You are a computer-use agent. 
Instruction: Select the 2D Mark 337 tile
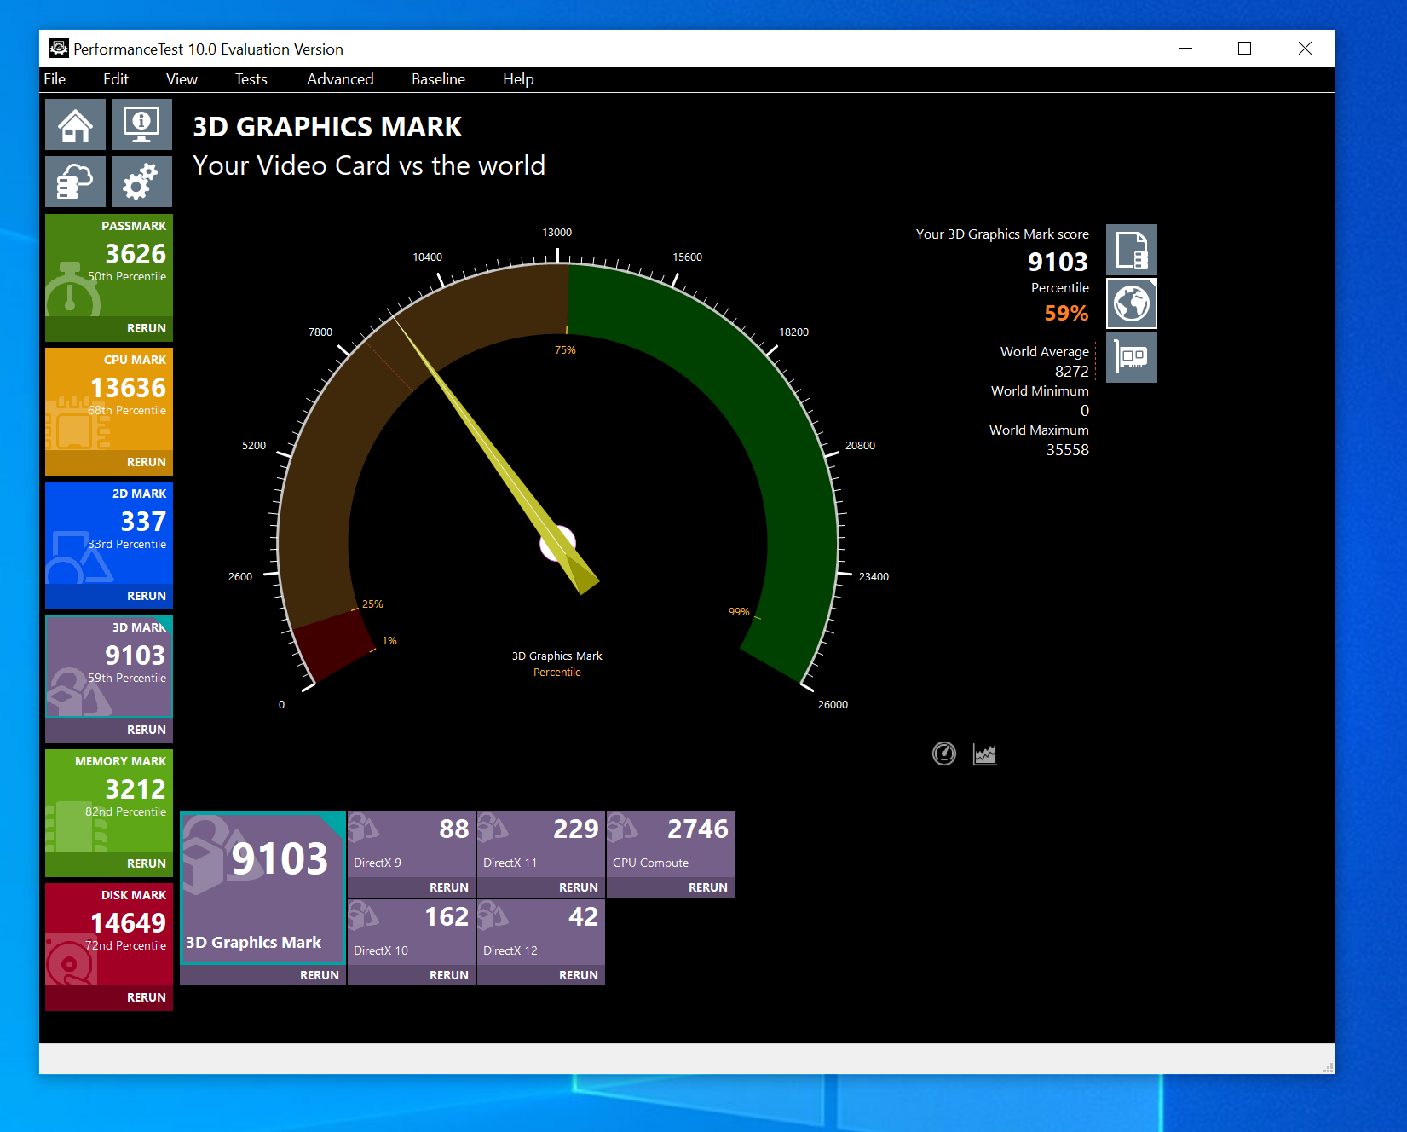point(109,533)
